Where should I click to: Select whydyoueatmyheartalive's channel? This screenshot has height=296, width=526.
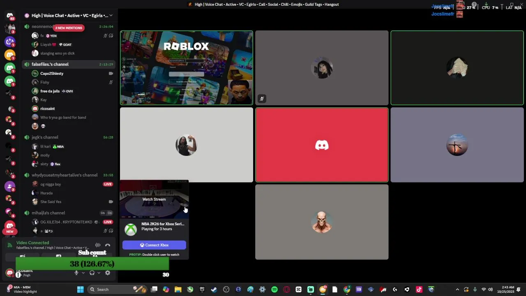(x=68, y=175)
